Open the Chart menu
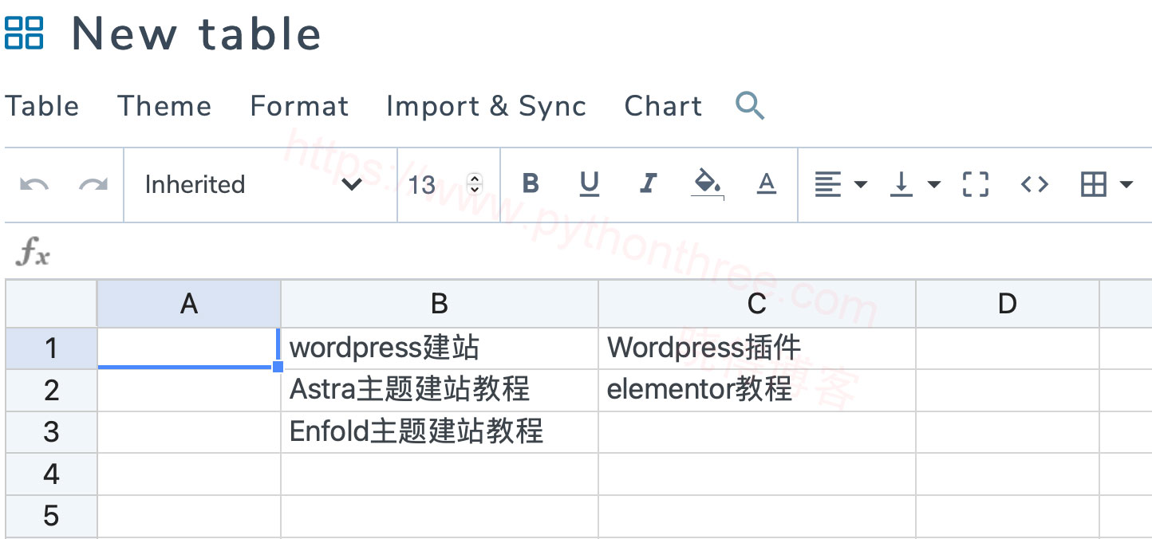1152x539 pixels. 663,106
